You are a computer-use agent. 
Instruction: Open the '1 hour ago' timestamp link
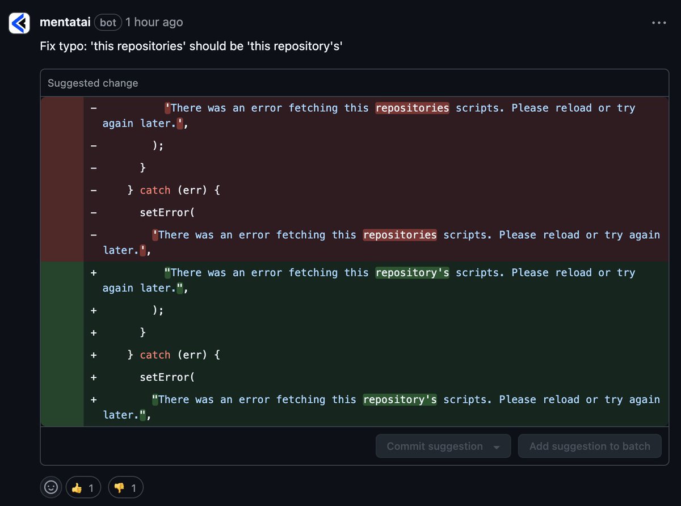[154, 22]
